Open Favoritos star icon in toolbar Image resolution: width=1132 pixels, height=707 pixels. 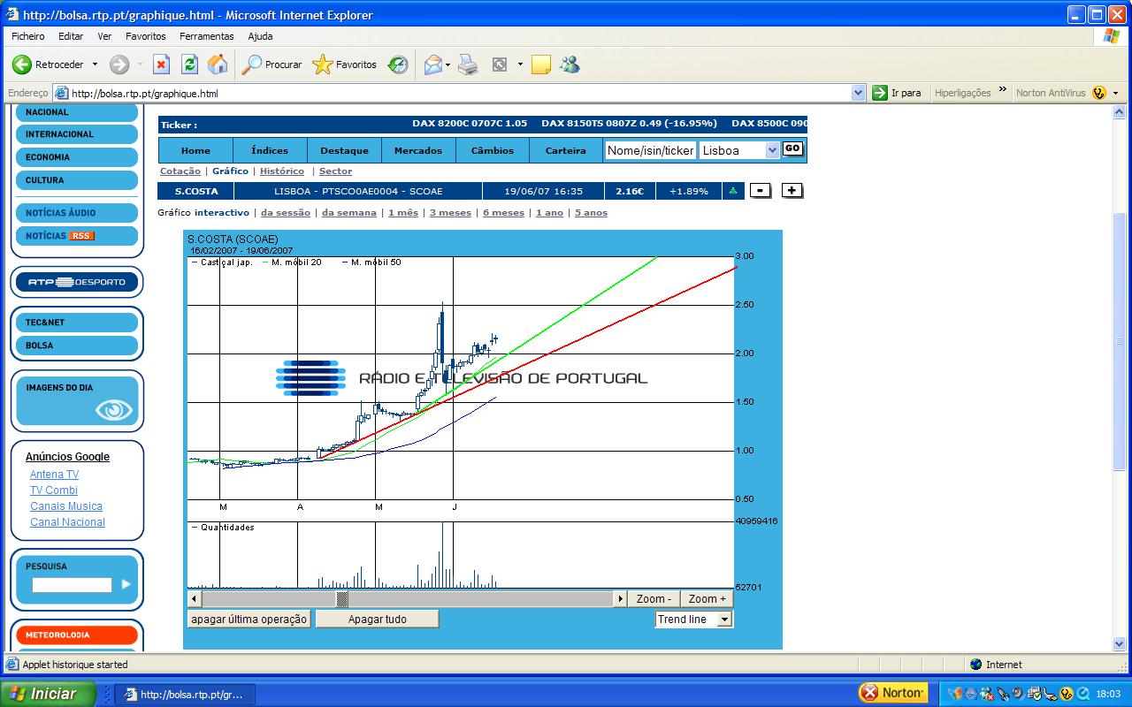(345, 65)
